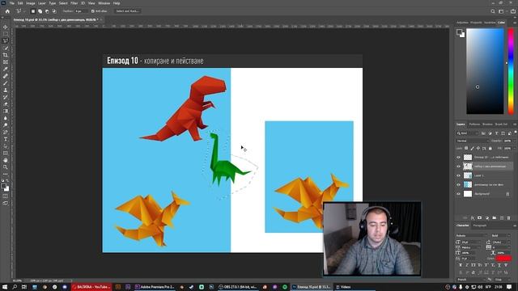The width and height of the screenshot is (518, 291).
Task: Toggle lock transparent pixels icon
Action: click(x=466, y=149)
